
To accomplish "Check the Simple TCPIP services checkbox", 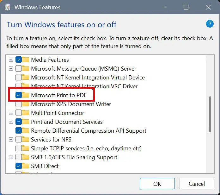I will (19, 148).
